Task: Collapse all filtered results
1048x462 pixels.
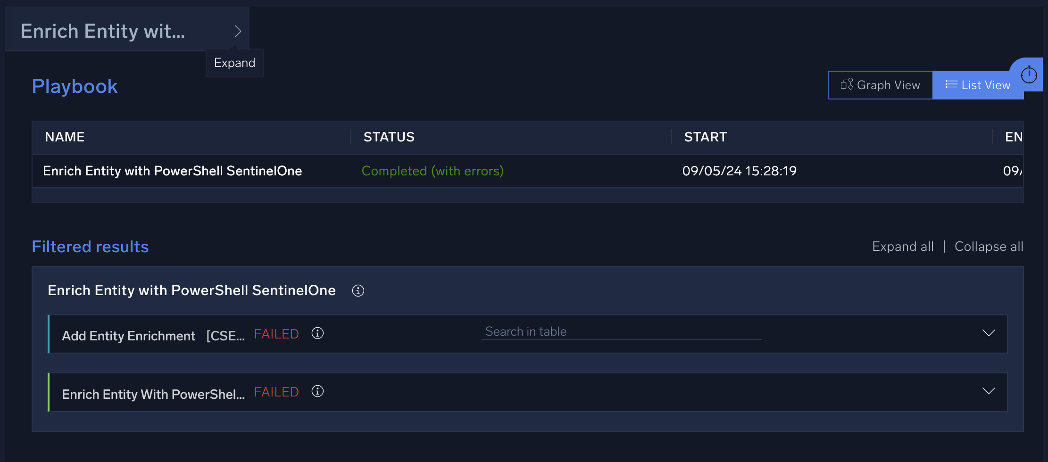Action: 989,246
